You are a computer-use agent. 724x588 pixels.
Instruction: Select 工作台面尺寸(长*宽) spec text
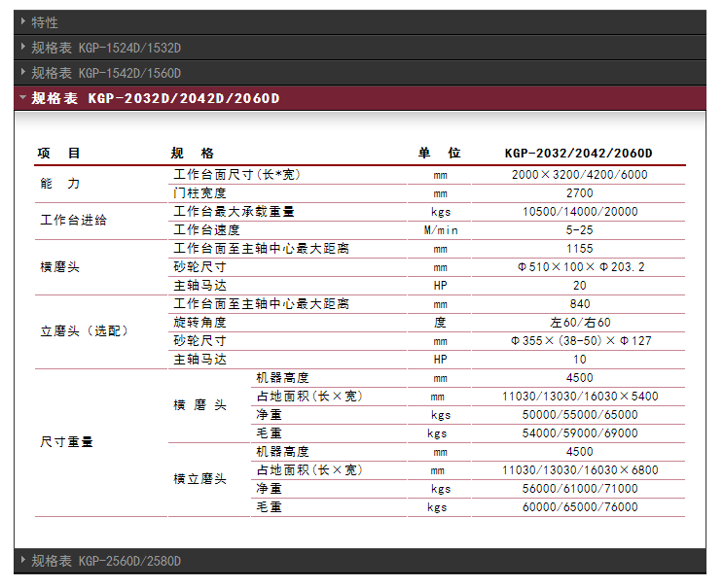[x=236, y=175]
